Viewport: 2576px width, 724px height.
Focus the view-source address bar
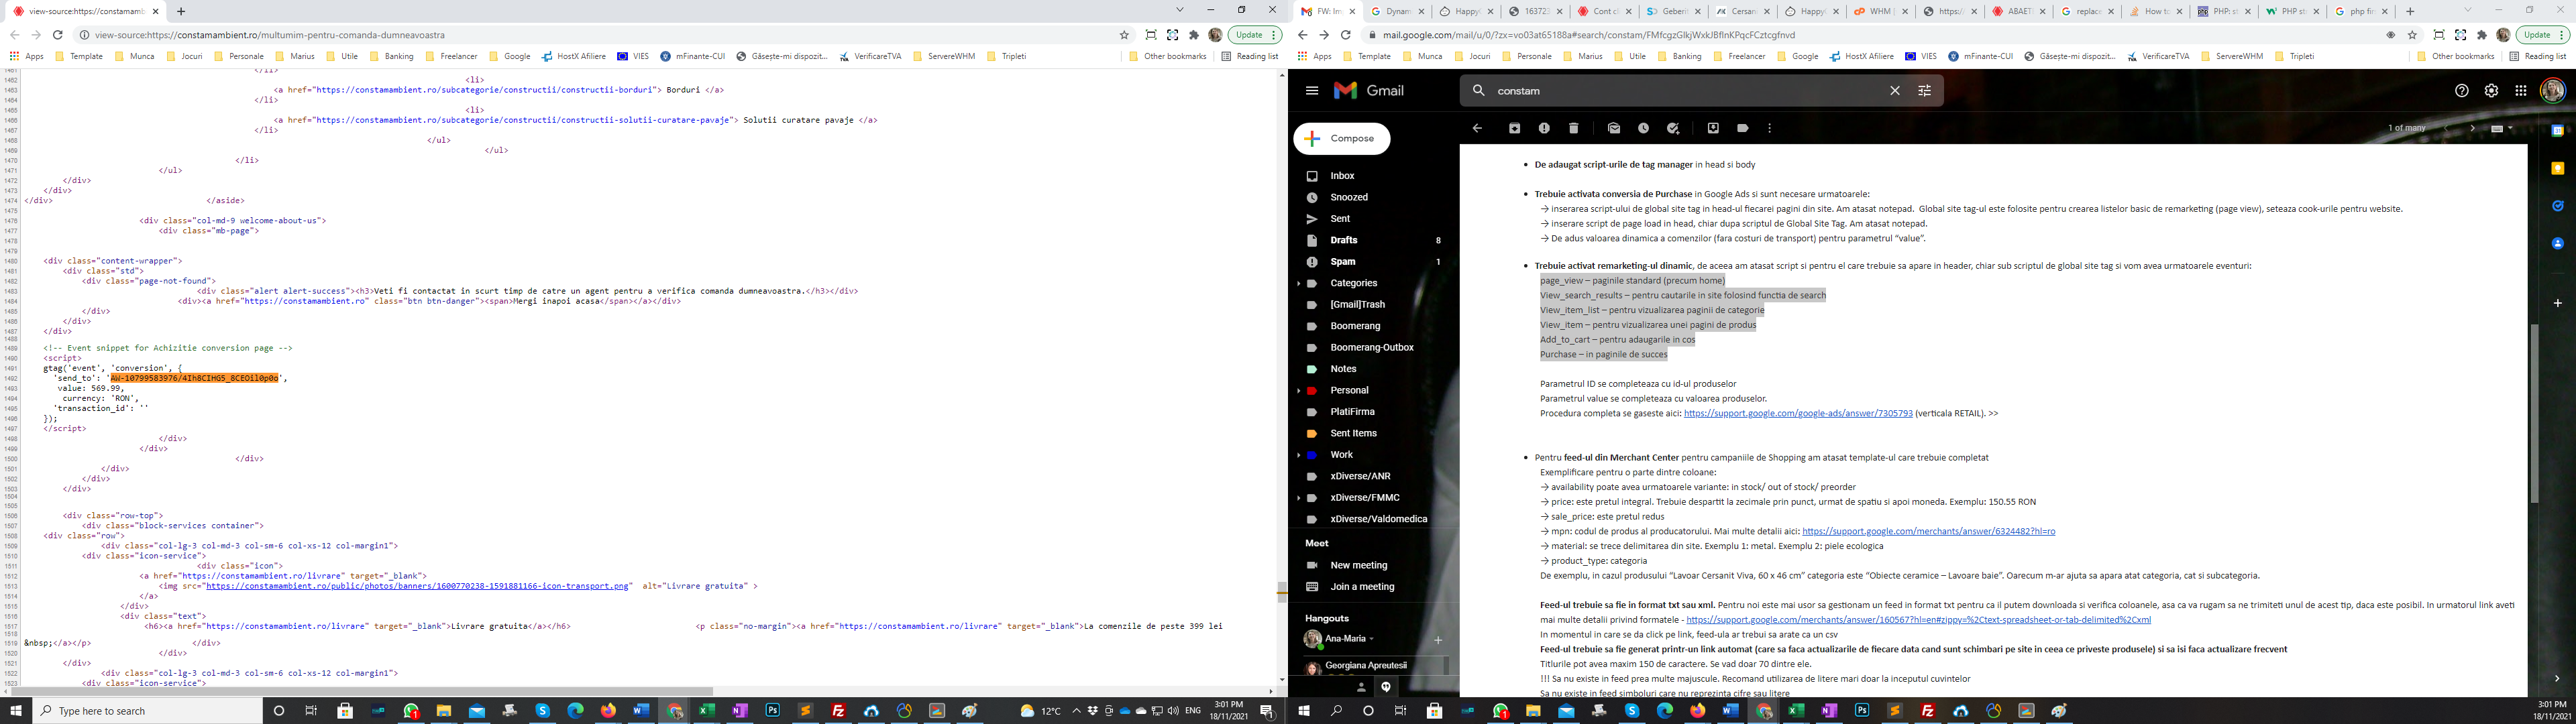[x=600, y=34]
